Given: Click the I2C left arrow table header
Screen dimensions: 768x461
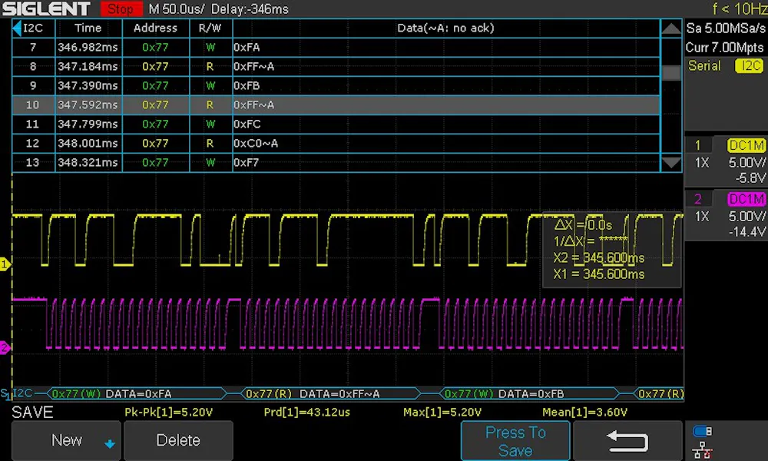Looking at the screenshot, I should tap(33, 28).
